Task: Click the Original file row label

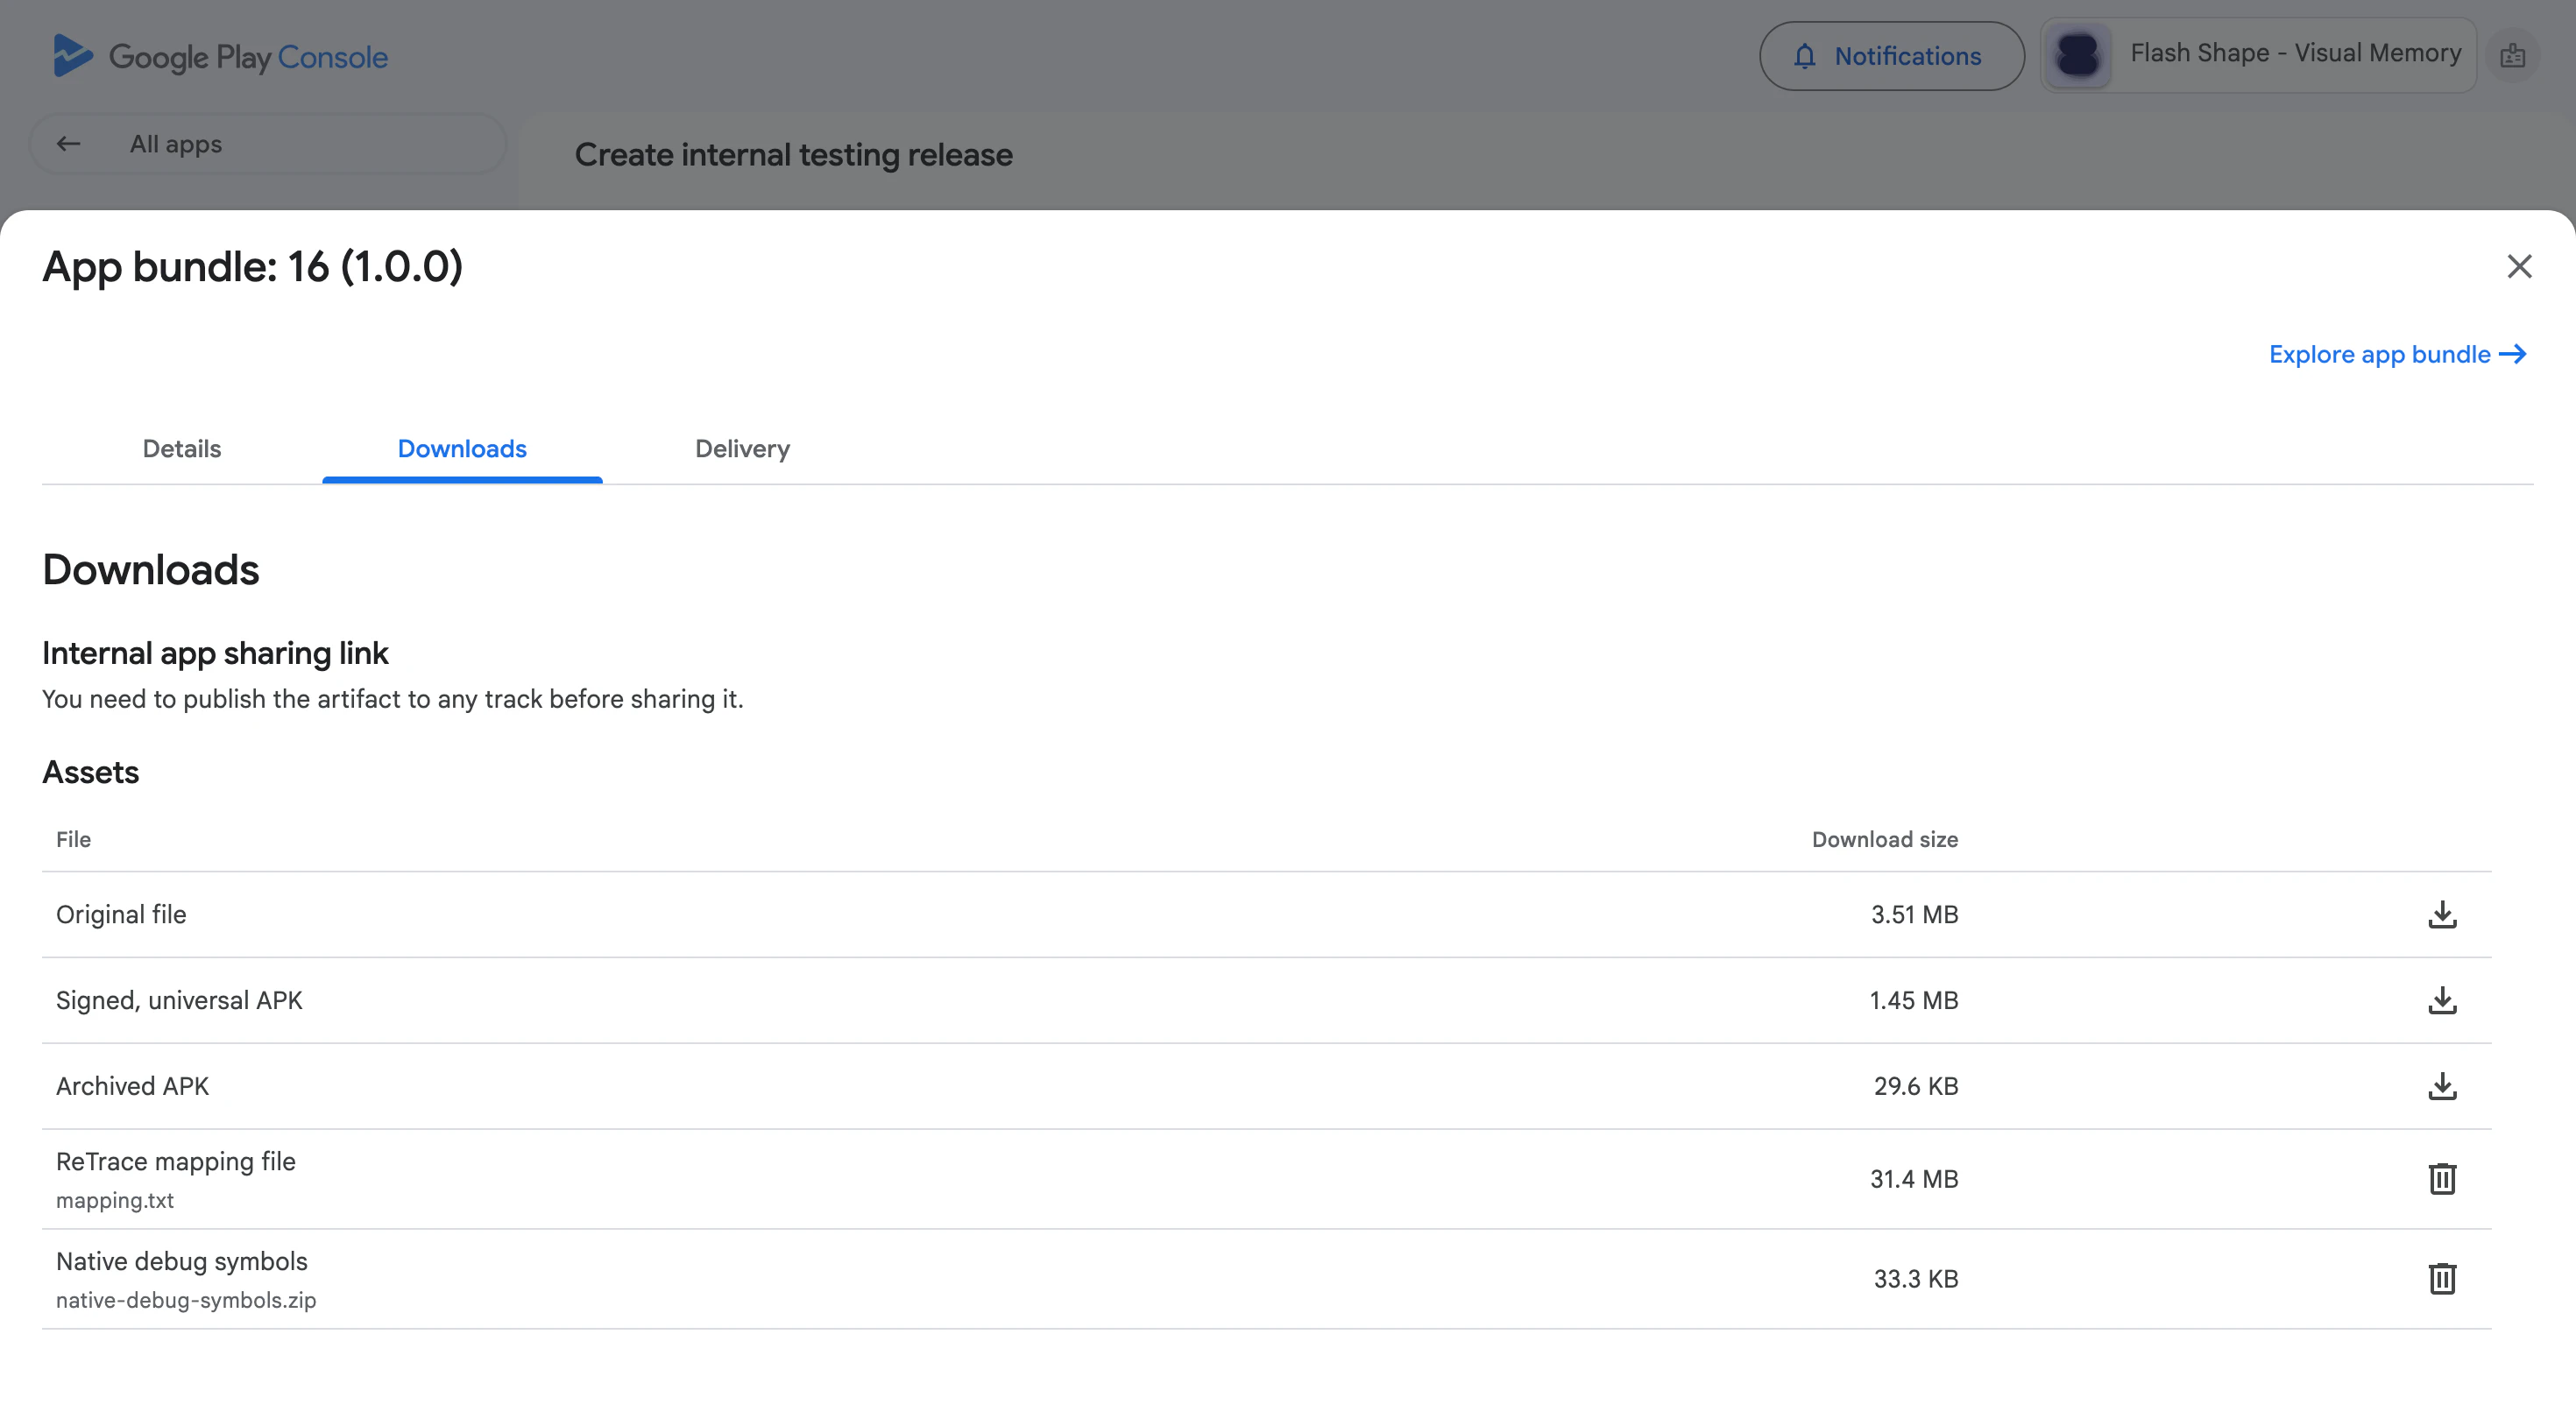Action: (x=121, y=914)
